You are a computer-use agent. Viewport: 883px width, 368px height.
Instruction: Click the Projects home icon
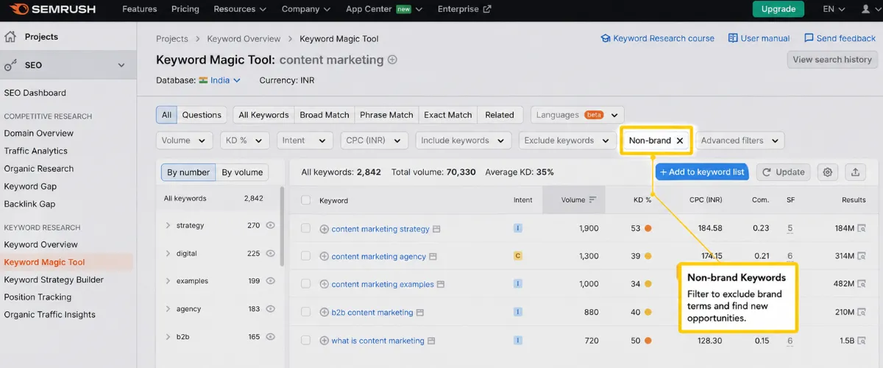pos(10,37)
